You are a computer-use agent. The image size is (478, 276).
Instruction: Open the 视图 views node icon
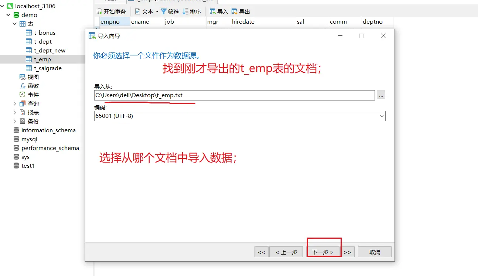click(23, 77)
